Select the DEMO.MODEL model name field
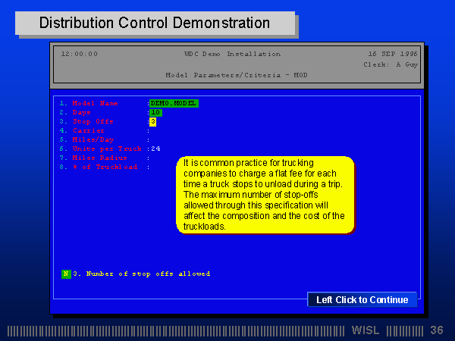 pos(174,104)
